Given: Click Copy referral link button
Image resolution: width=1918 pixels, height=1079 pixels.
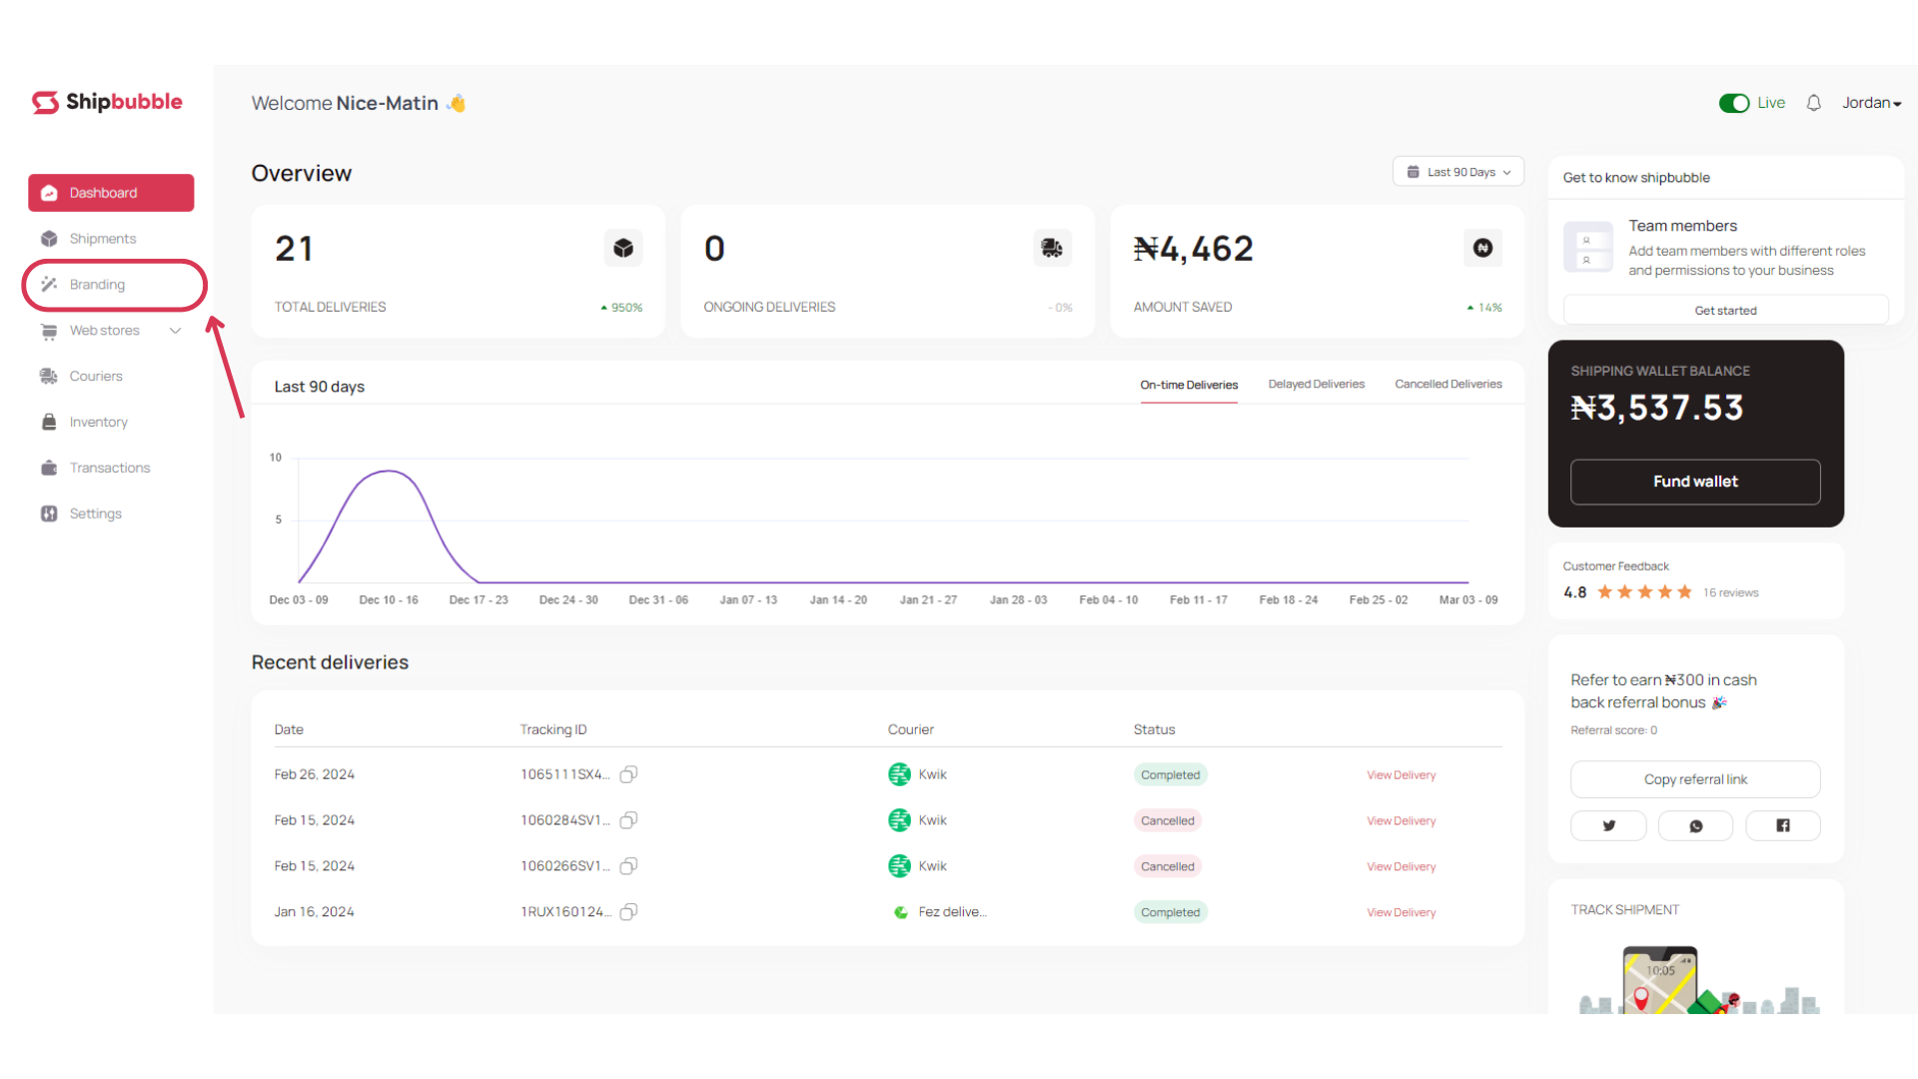Looking at the screenshot, I should coord(1695,779).
